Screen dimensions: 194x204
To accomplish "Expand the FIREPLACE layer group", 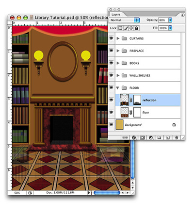I will (x=118, y=51).
